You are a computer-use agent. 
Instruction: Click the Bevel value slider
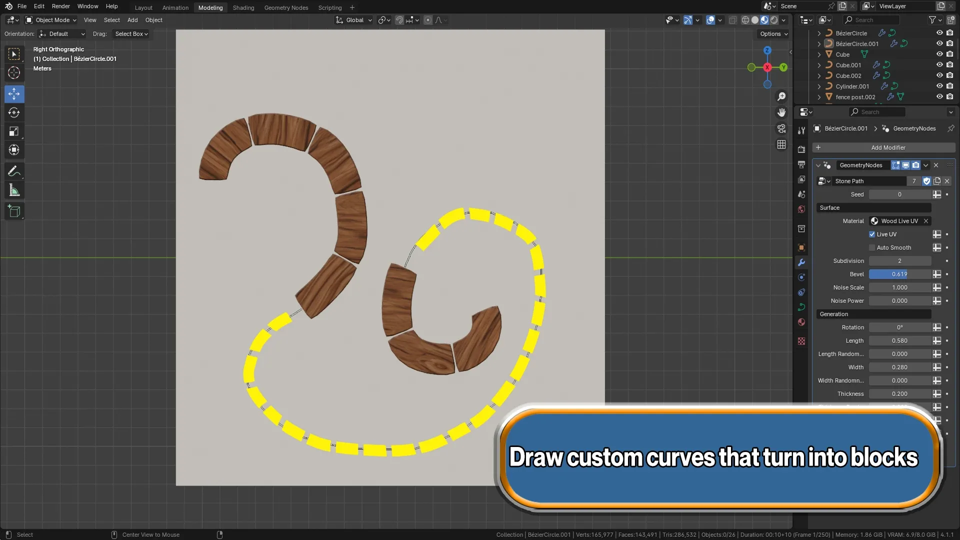pos(900,274)
